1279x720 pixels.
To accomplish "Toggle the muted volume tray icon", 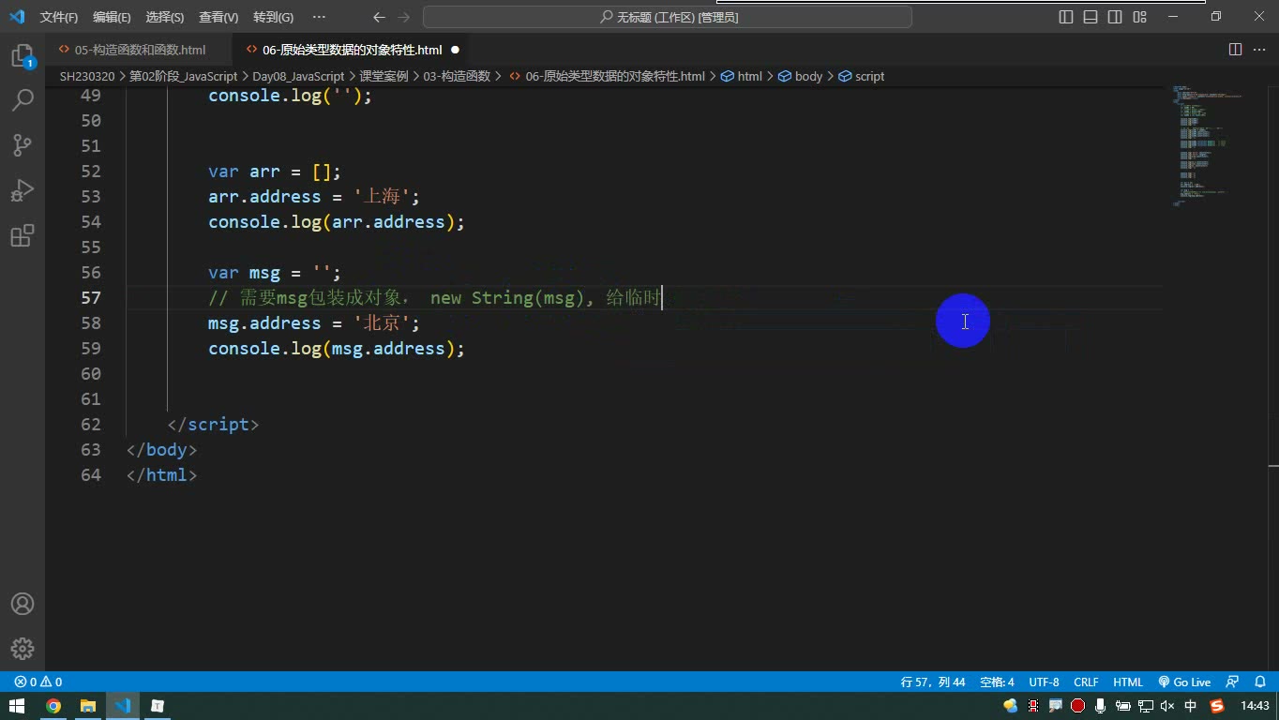I will 1168,706.
